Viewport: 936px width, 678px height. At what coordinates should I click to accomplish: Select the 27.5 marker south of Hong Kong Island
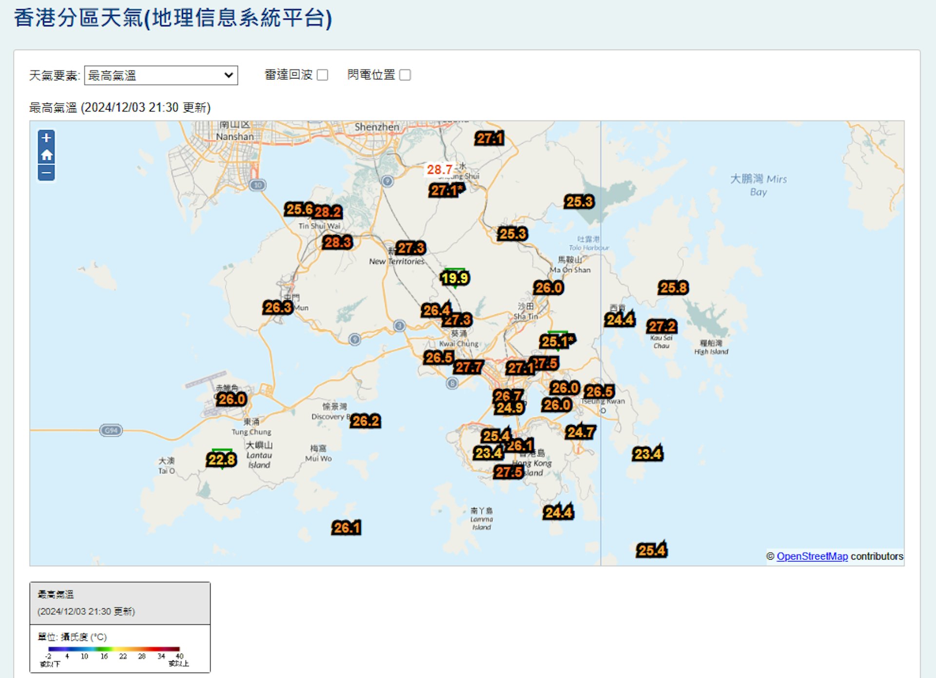[x=507, y=472]
